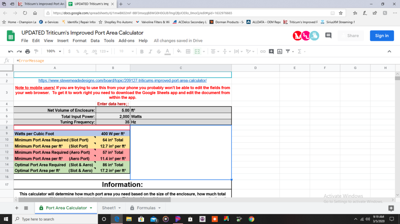Add page to favorites star icon
400x224 pixels.
point(340,13)
